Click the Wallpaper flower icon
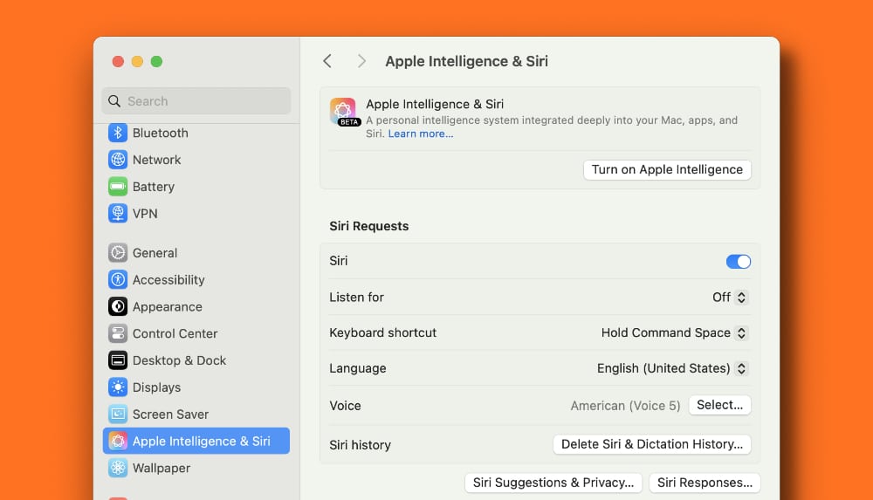Viewport: 873px width, 500px height. pos(118,468)
